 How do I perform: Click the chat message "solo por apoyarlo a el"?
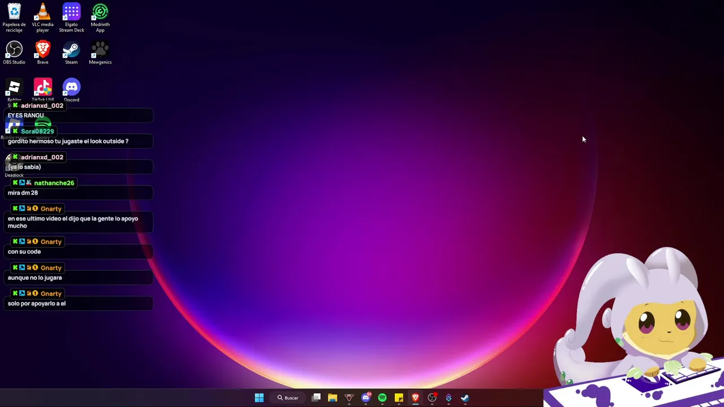37,304
